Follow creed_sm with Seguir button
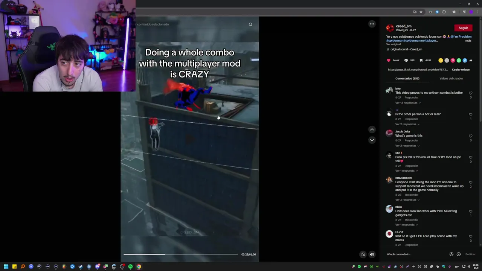This screenshot has height=271, width=482. coord(463,28)
